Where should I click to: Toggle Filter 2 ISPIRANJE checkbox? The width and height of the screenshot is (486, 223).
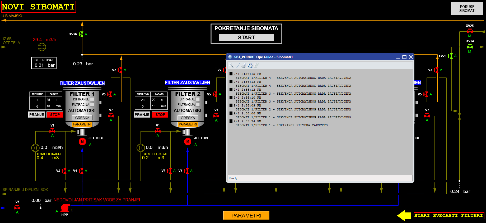pos(198,99)
